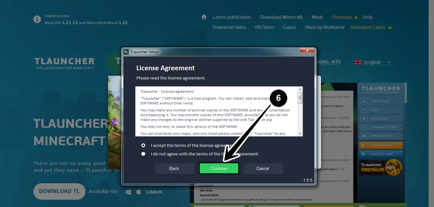434x207 pixels.
Task: Open Download Skins menu item
Action: click(229, 27)
